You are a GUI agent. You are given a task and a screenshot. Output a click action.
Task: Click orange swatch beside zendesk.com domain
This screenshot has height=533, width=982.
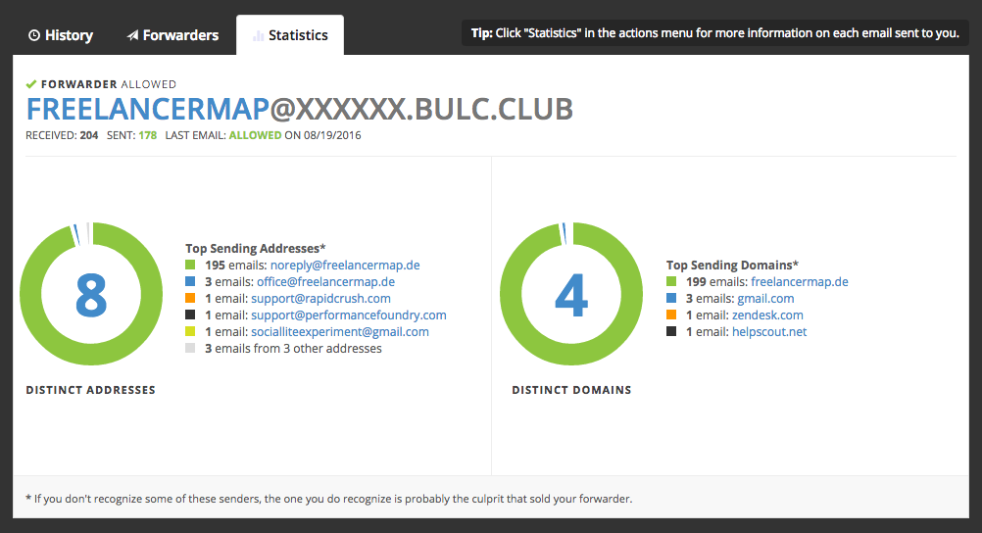pos(671,315)
